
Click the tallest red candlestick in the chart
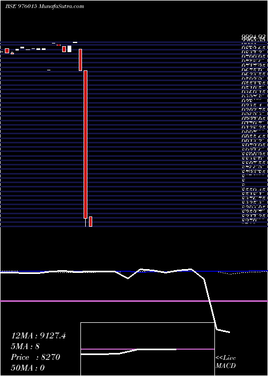click(x=85, y=144)
